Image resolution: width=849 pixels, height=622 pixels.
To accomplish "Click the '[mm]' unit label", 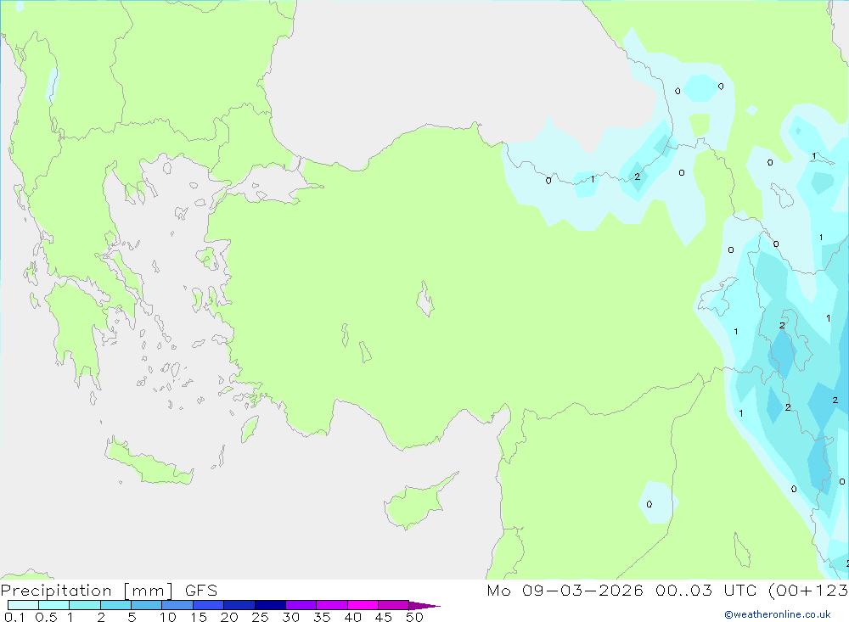I will (x=148, y=591).
